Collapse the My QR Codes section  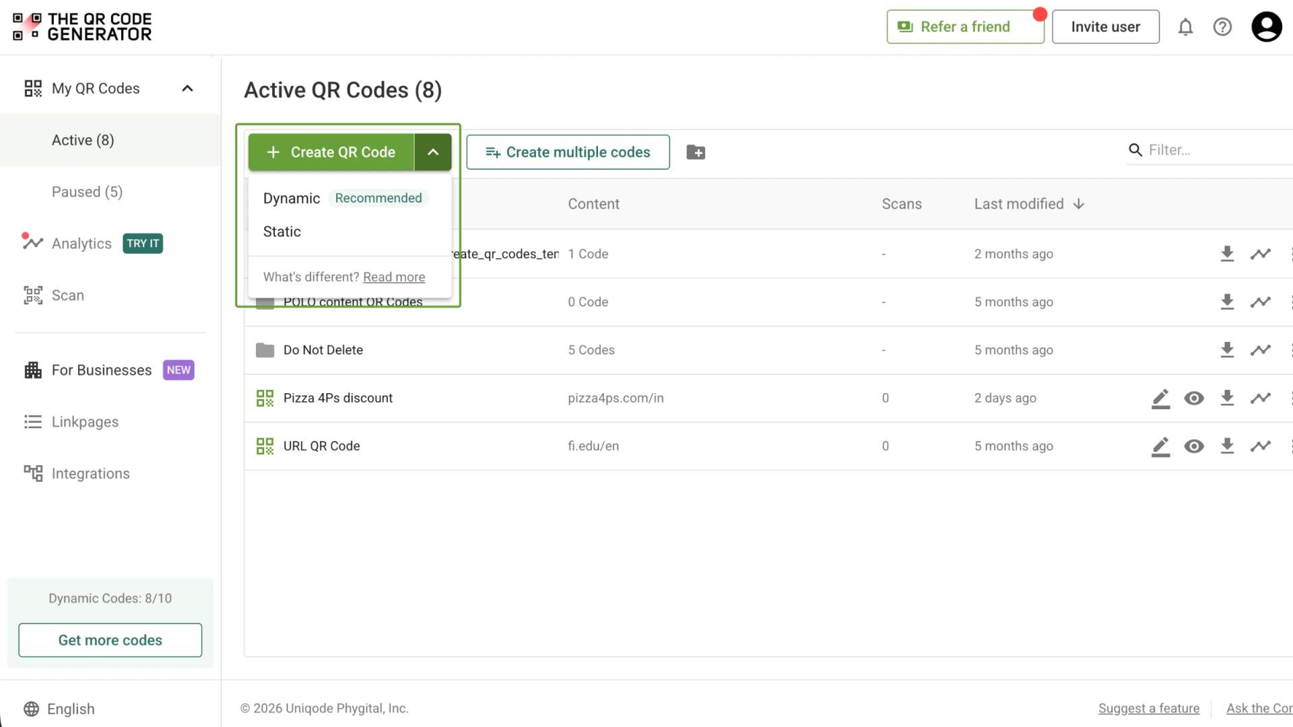187,88
